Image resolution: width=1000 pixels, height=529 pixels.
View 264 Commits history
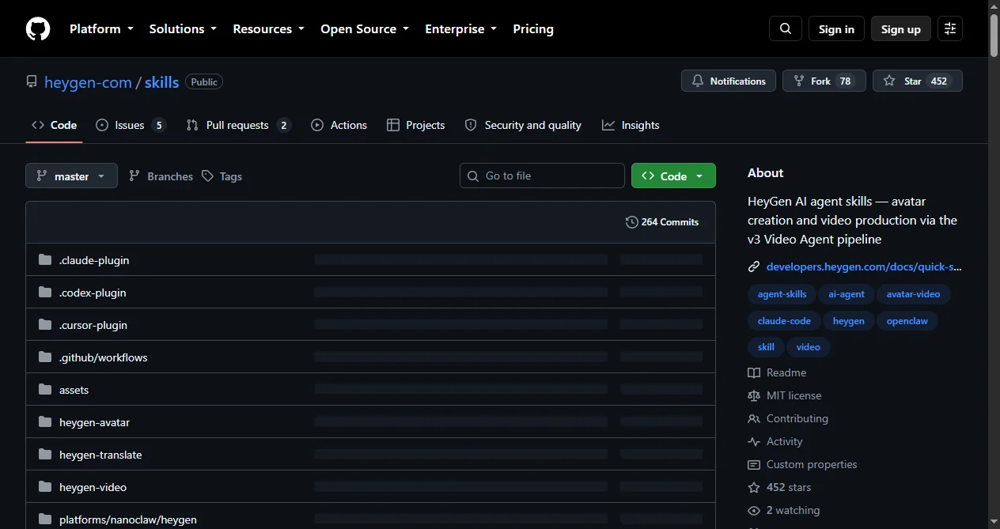pyautogui.click(x=662, y=222)
